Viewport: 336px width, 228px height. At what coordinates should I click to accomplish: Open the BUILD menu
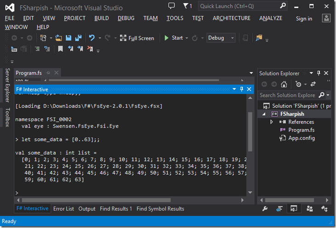102,18
